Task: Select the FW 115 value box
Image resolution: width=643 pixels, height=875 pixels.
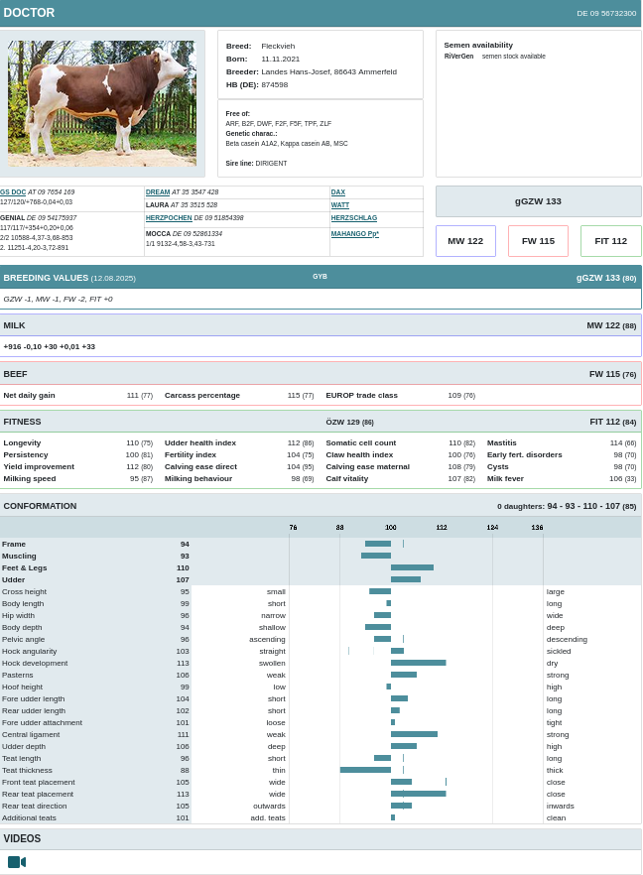Action: pos(538,241)
